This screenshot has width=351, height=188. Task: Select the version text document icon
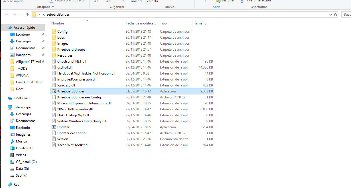pos(54,139)
